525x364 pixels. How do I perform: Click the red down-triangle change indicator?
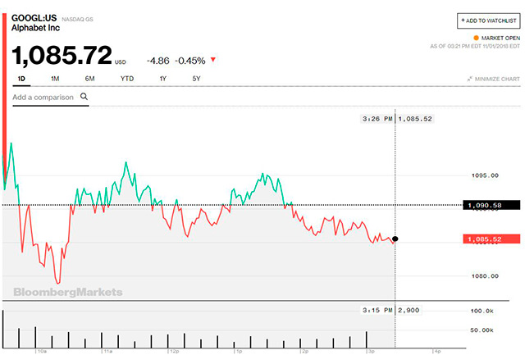213,60
